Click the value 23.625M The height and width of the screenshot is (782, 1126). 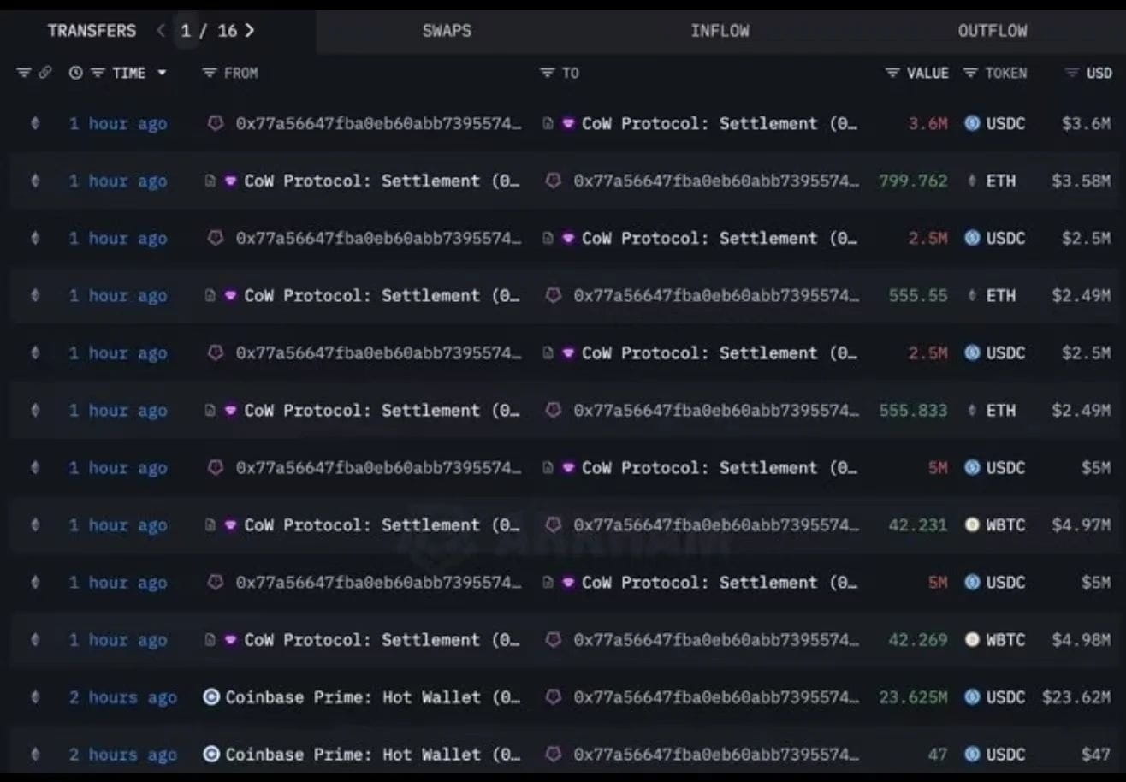913,697
